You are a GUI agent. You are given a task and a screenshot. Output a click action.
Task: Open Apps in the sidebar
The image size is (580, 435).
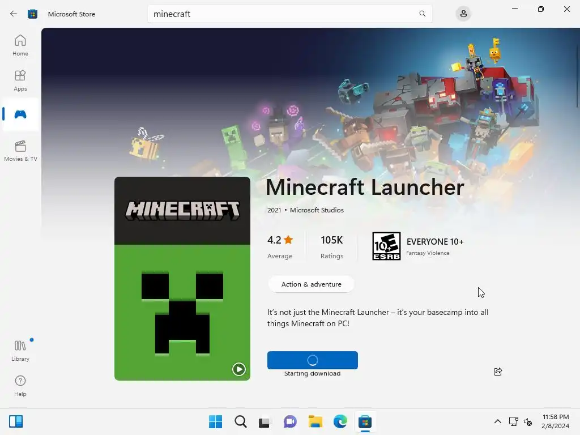[x=20, y=80]
